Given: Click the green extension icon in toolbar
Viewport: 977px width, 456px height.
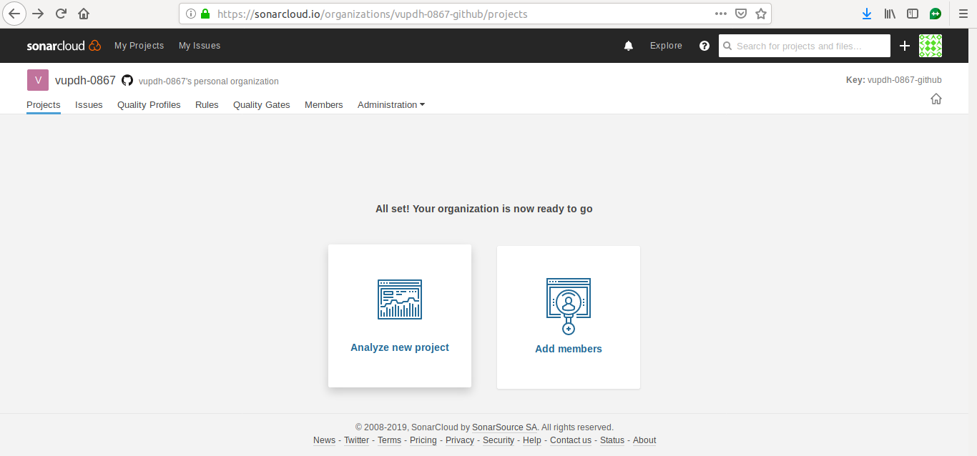Looking at the screenshot, I should pos(936,14).
